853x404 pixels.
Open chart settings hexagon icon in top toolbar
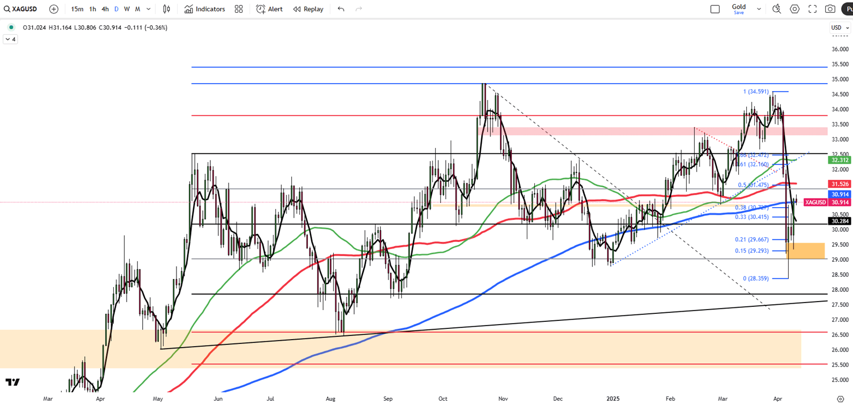(795, 9)
